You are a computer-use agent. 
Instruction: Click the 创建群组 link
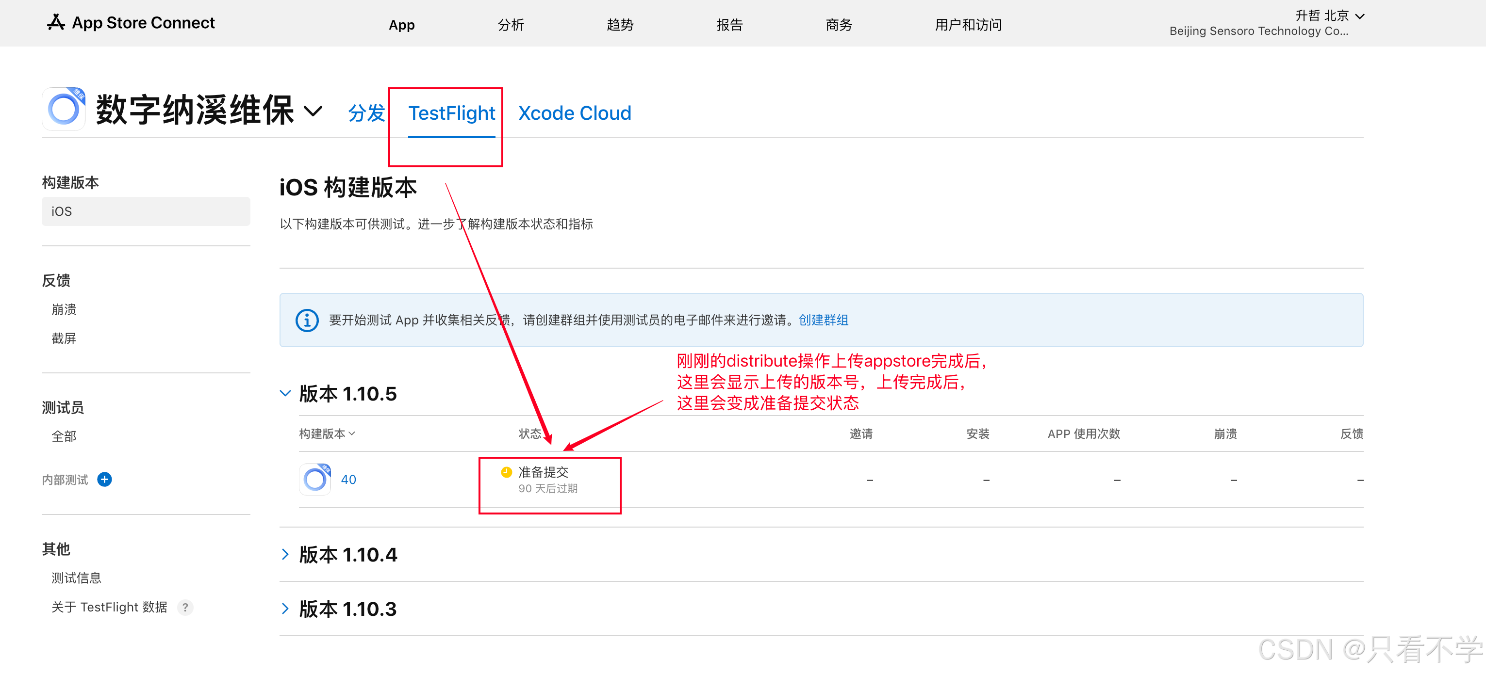(x=823, y=320)
